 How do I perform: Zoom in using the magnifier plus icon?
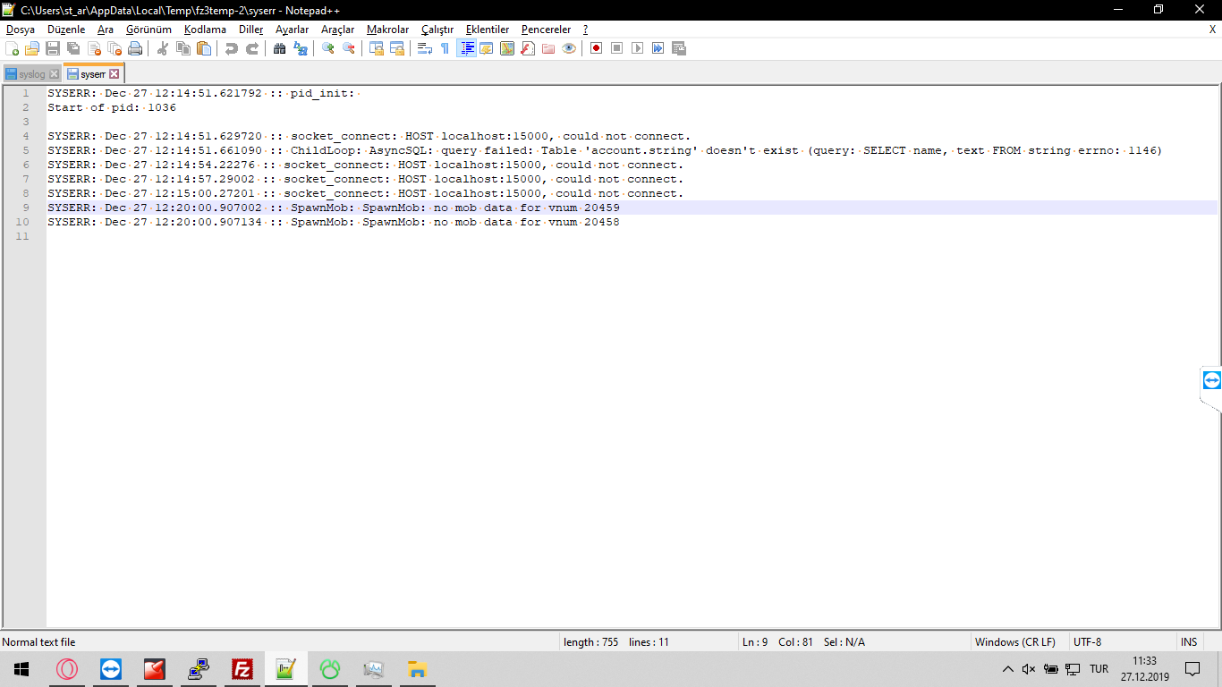[328, 48]
